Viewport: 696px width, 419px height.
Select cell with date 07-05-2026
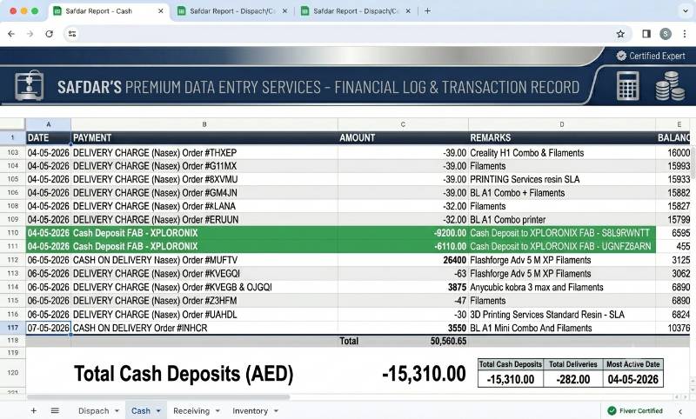point(48,328)
